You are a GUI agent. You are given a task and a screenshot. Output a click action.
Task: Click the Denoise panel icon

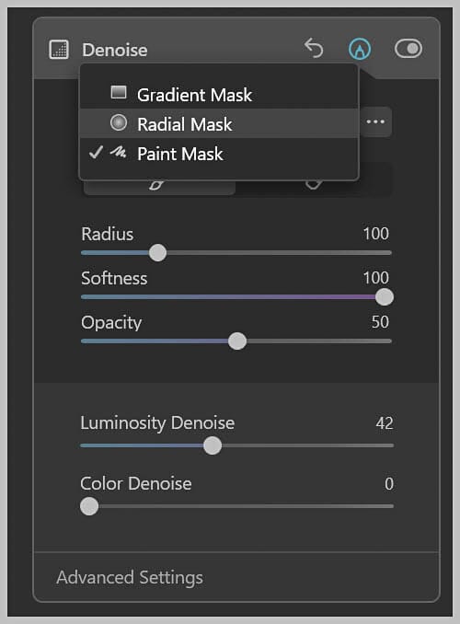coord(59,50)
